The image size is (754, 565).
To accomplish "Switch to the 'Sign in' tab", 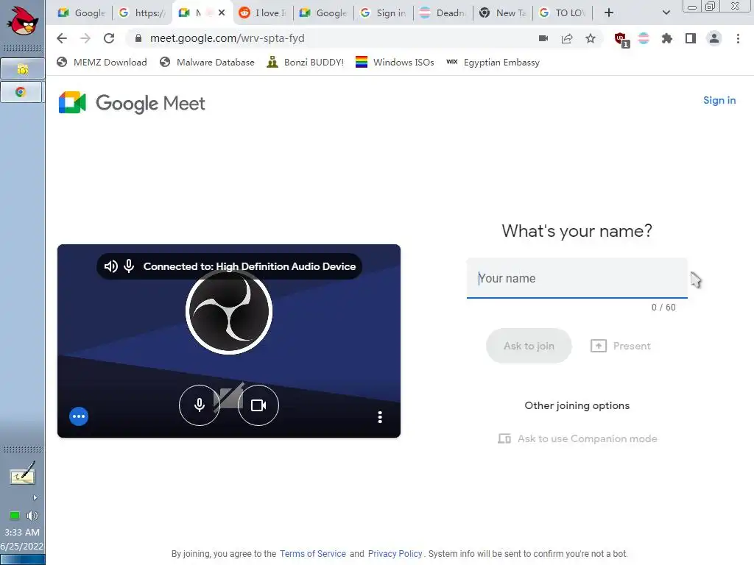I will click(x=384, y=13).
